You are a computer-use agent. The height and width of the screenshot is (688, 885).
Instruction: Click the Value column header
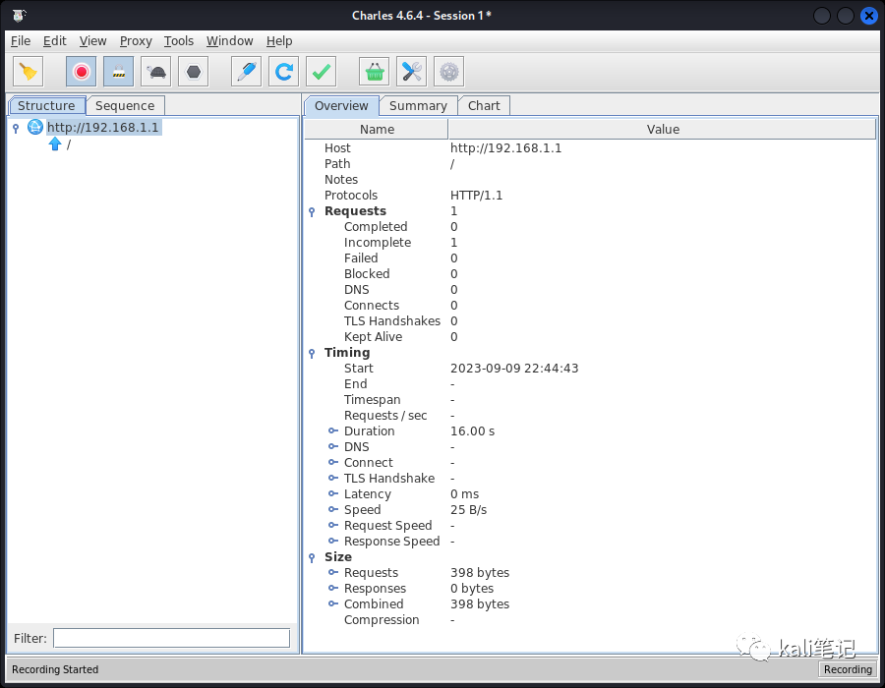tap(663, 129)
